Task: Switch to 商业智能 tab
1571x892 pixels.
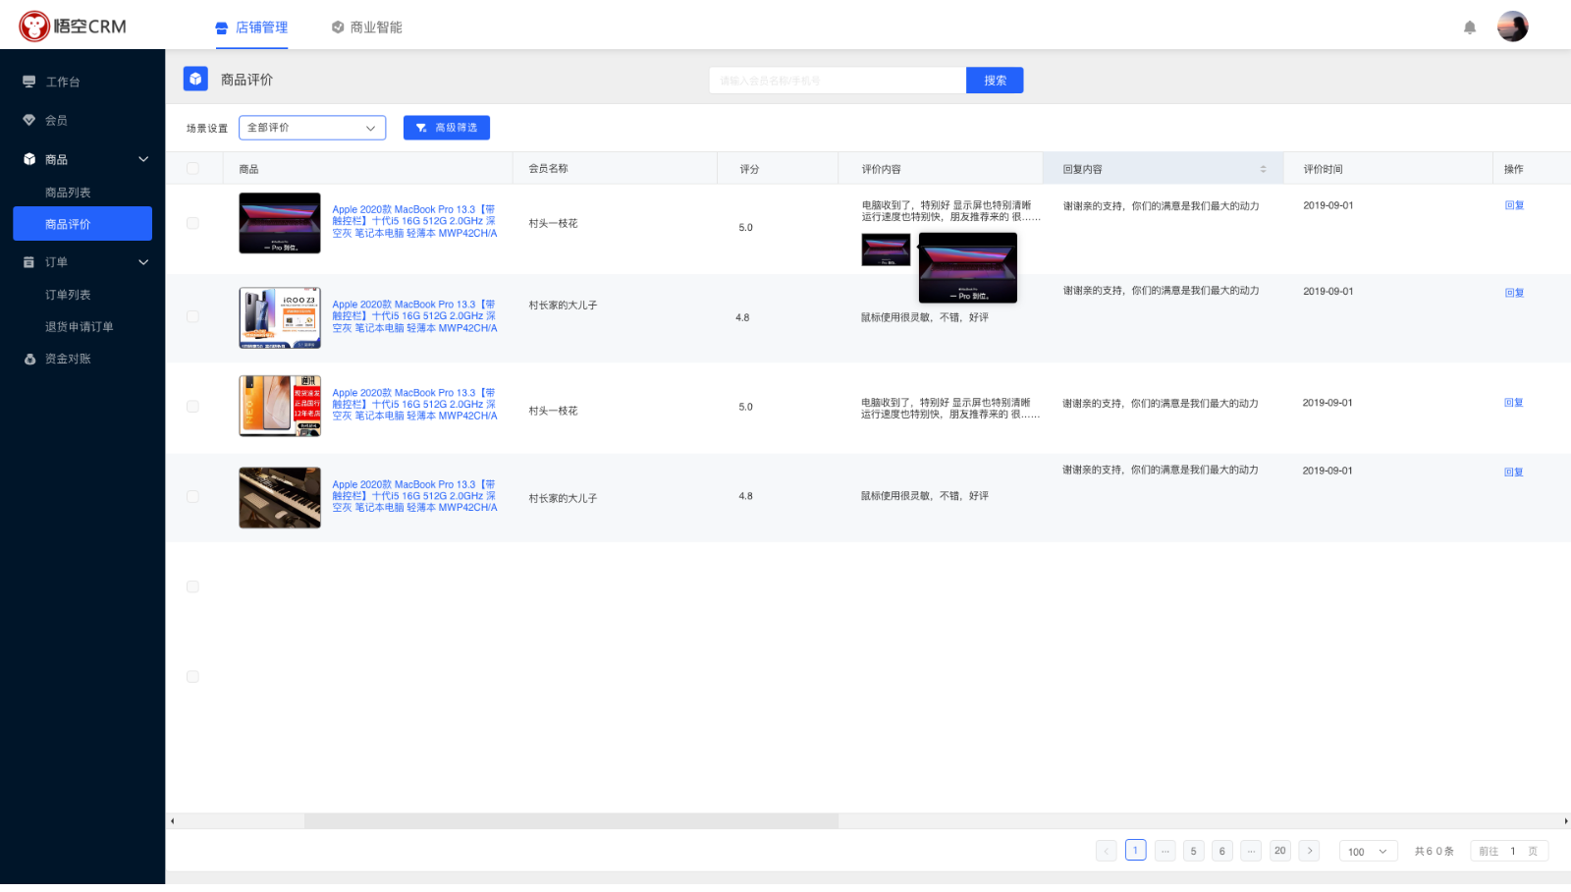Action: [x=366, y=28]
